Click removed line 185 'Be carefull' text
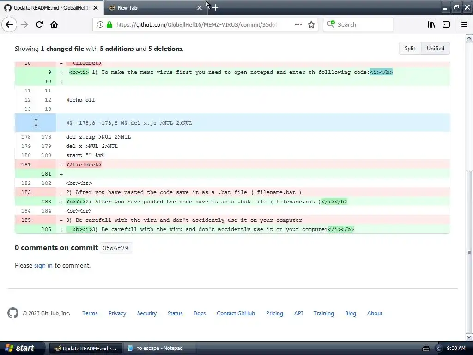The width and height of the screenshot is (473, 355). point(184,220)
